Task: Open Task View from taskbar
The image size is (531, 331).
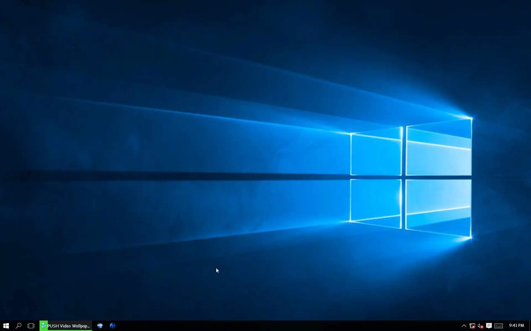Action: (31, 326)
